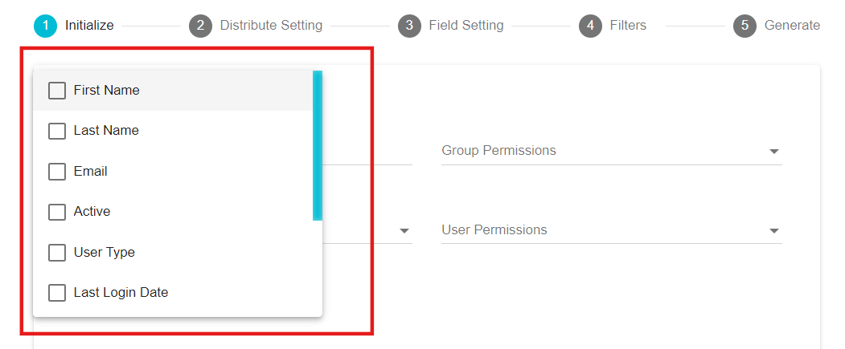Expand the User Permissions dropdown arrow
Image resolution: width=845 pixels, height=349 pixels.
click(774, 231)
